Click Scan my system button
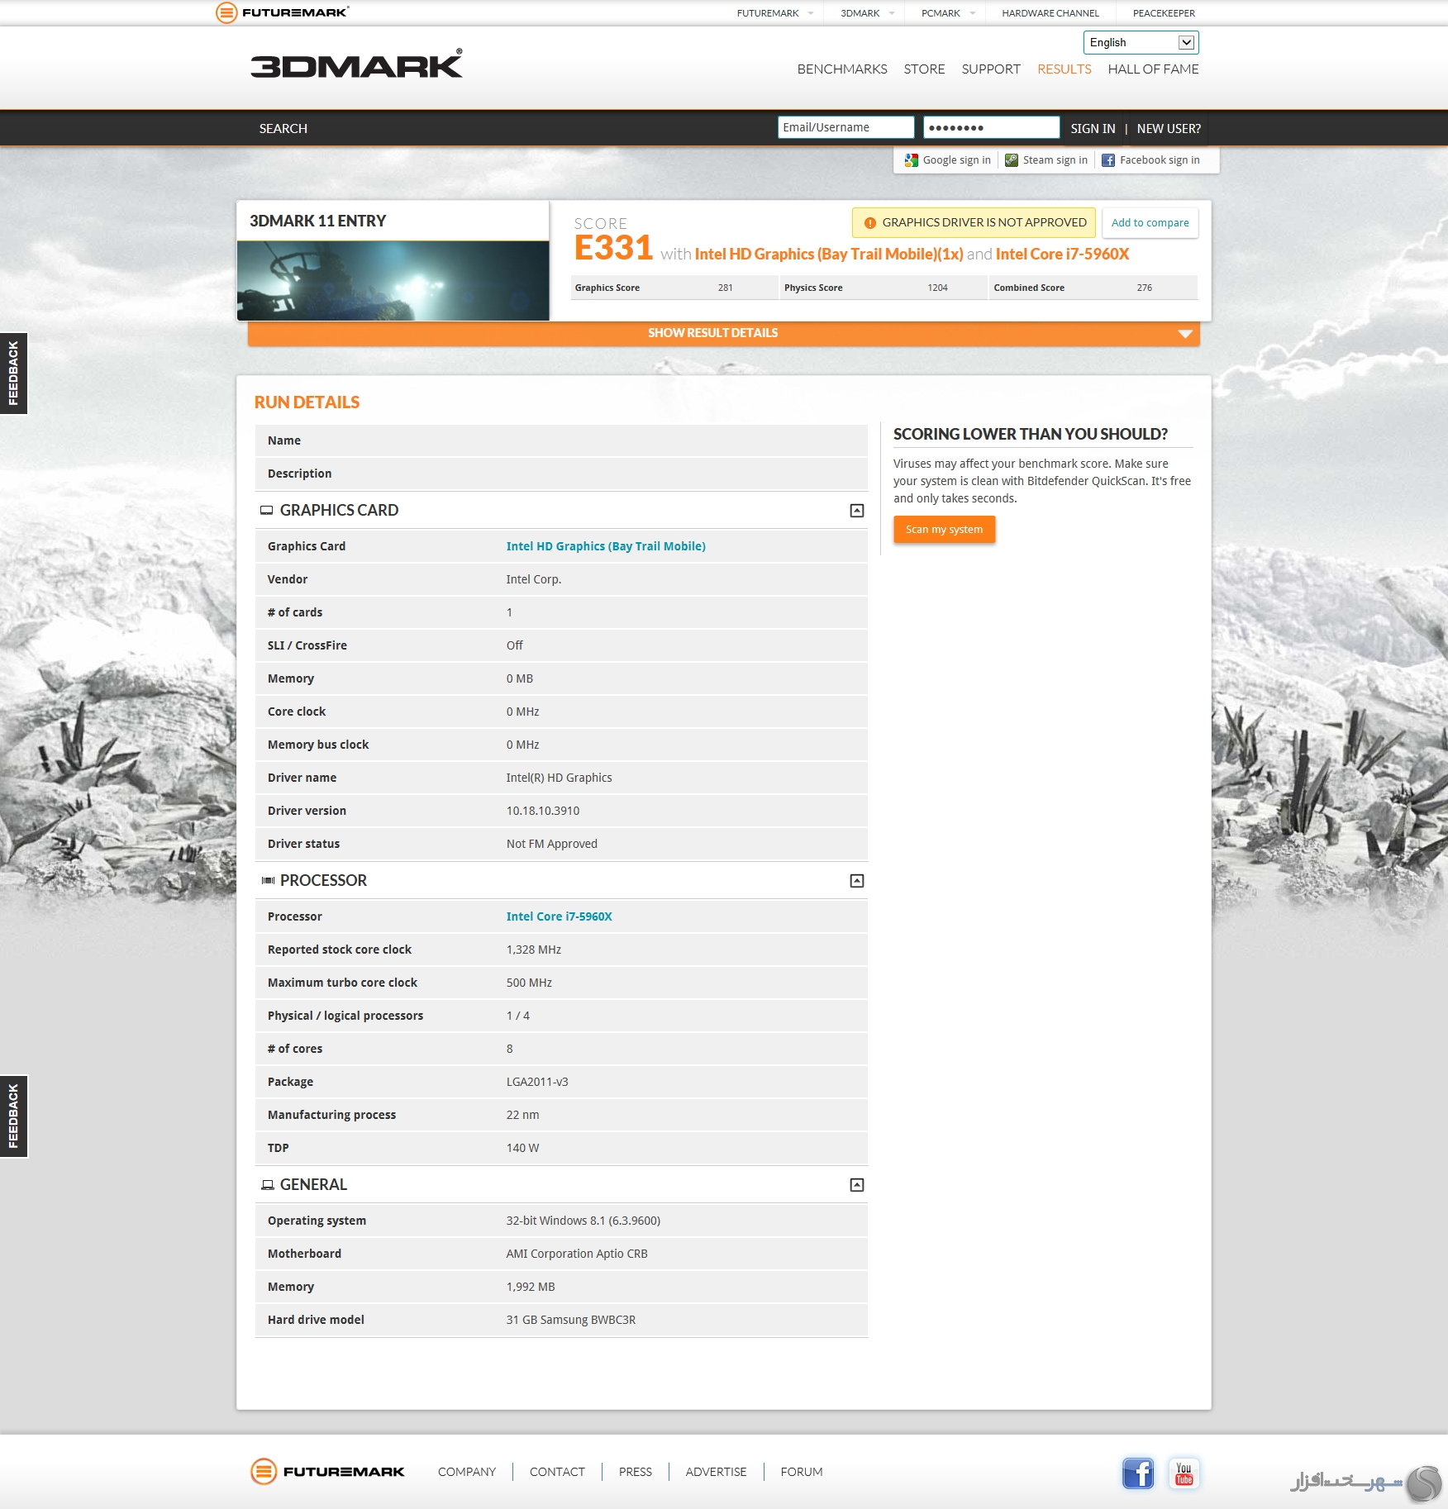Image resolution: width=1448 pixels, height=1509 pixels. [944, 530]
